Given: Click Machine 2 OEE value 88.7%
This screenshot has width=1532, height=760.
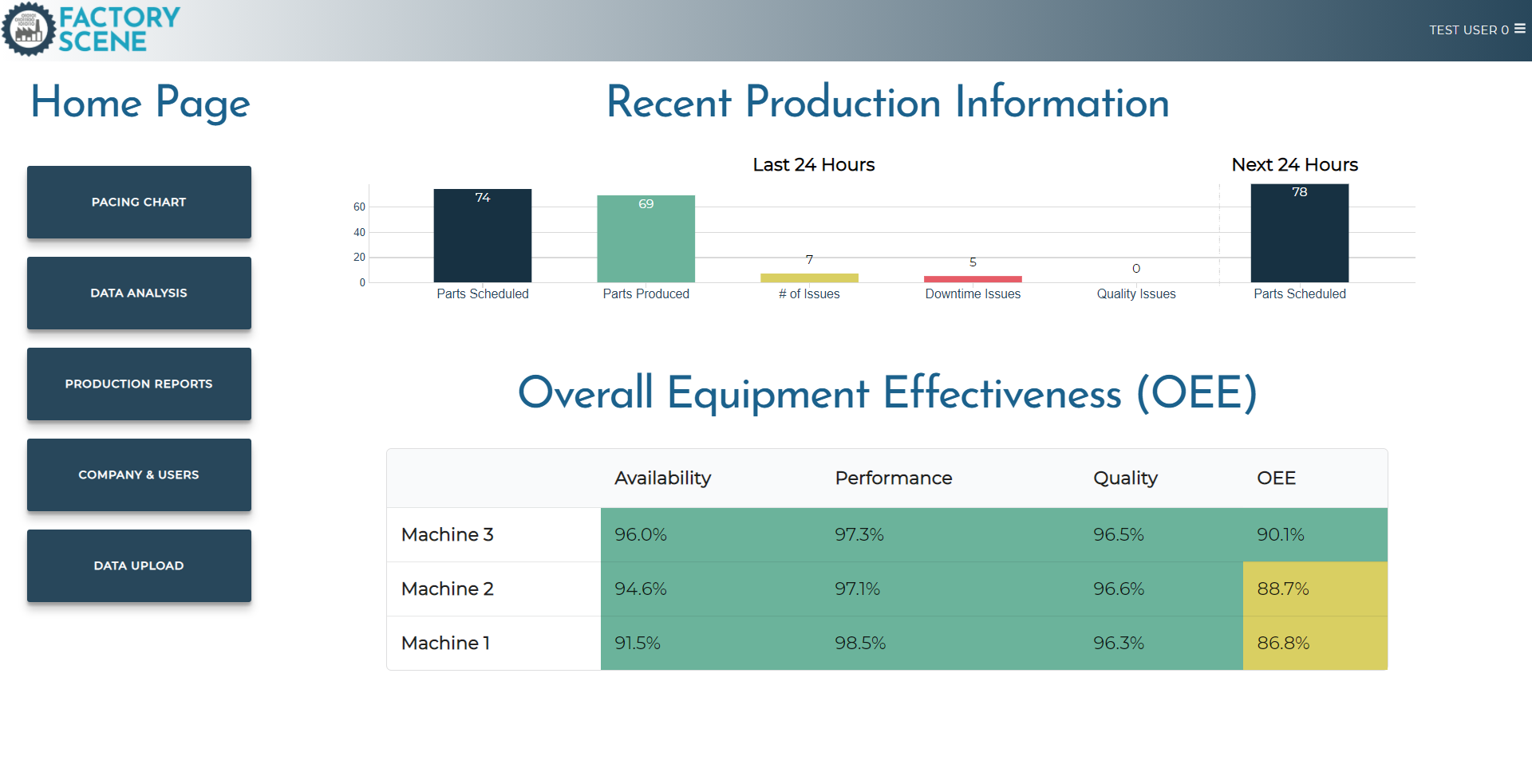Looking at the screenshot, I should click(1283, 589).
